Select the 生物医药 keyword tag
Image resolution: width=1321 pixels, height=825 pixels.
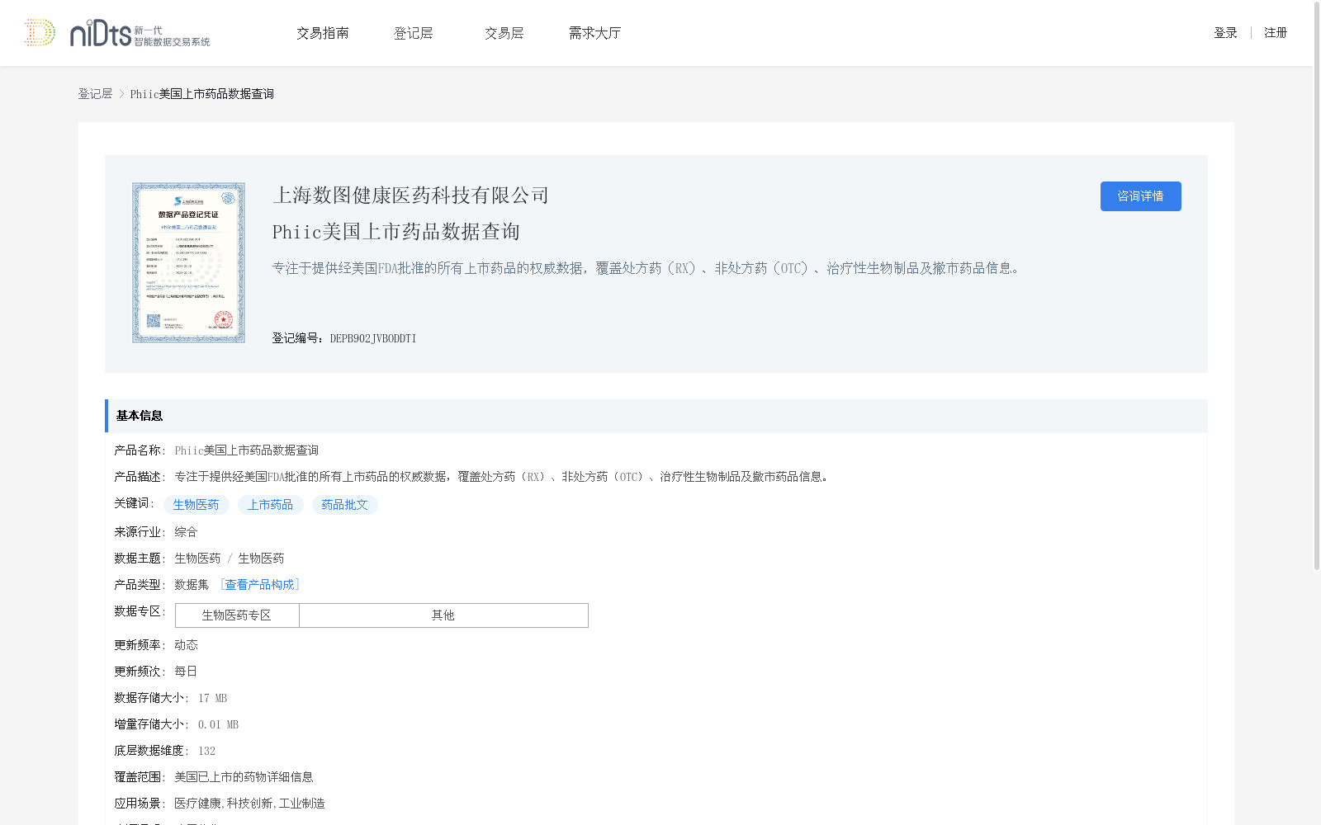[196, 505]
